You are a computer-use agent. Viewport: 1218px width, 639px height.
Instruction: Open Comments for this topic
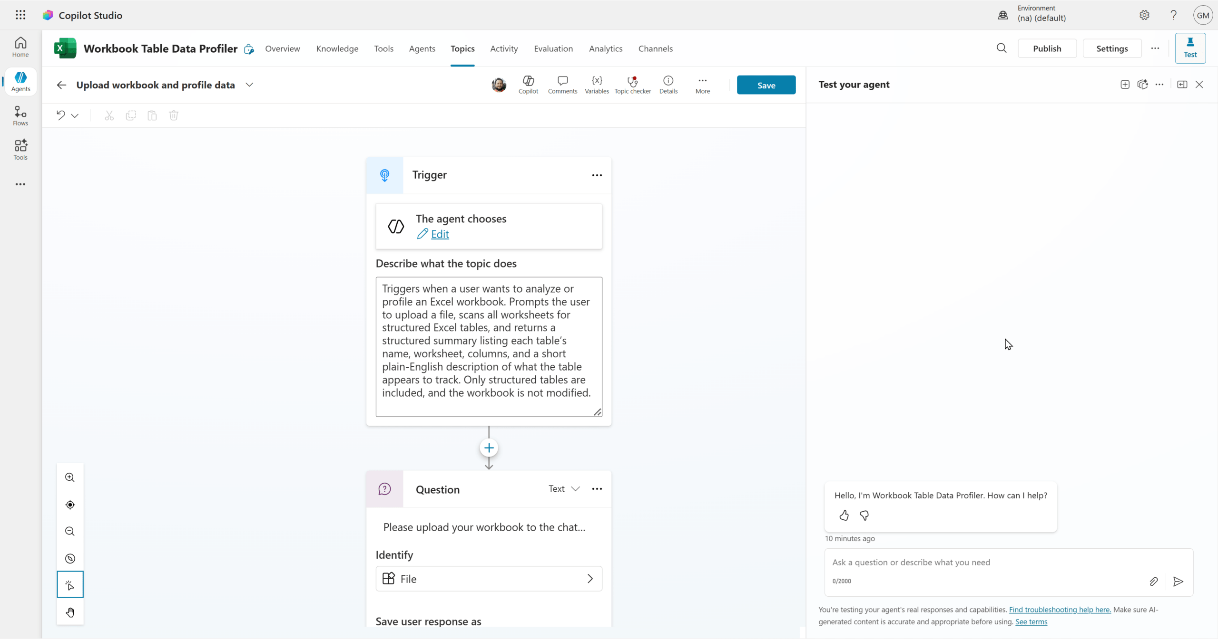[x=562, y=85]
